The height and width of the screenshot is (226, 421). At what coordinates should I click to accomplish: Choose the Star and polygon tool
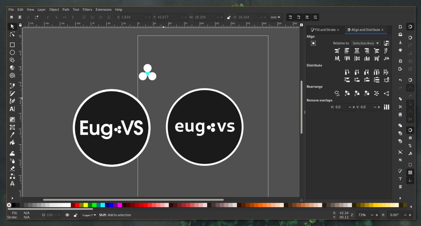12,60
